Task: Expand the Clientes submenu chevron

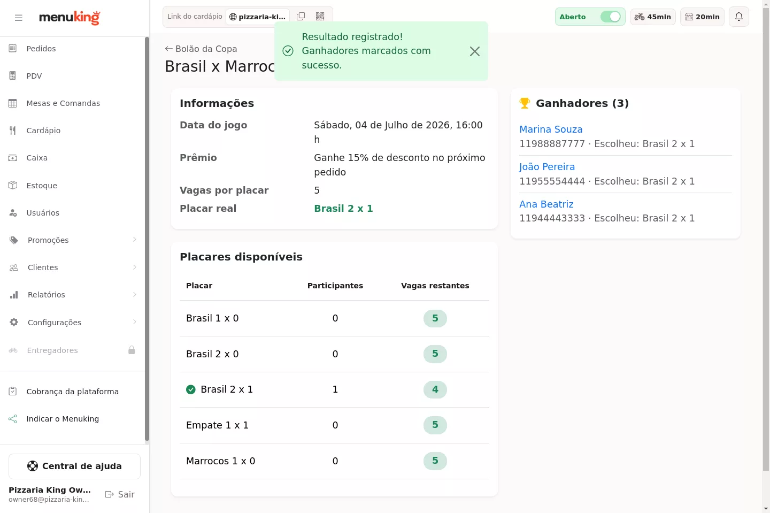Action: pyautogui.click(x=135, y=267)
